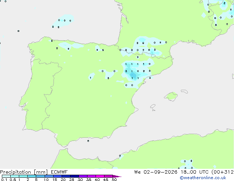Click the 45–50 mm legend color box
This screenshot has height=181, width=234.
109,176
